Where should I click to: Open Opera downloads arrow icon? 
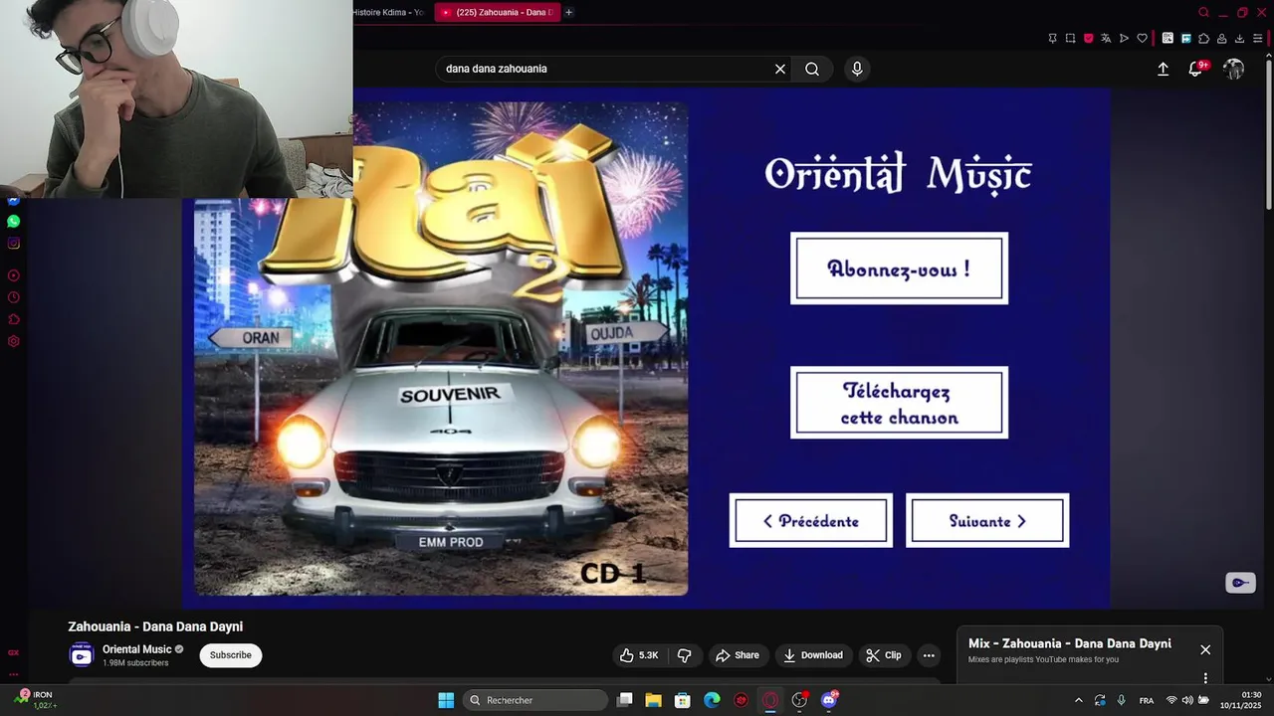click(1239, 38)
